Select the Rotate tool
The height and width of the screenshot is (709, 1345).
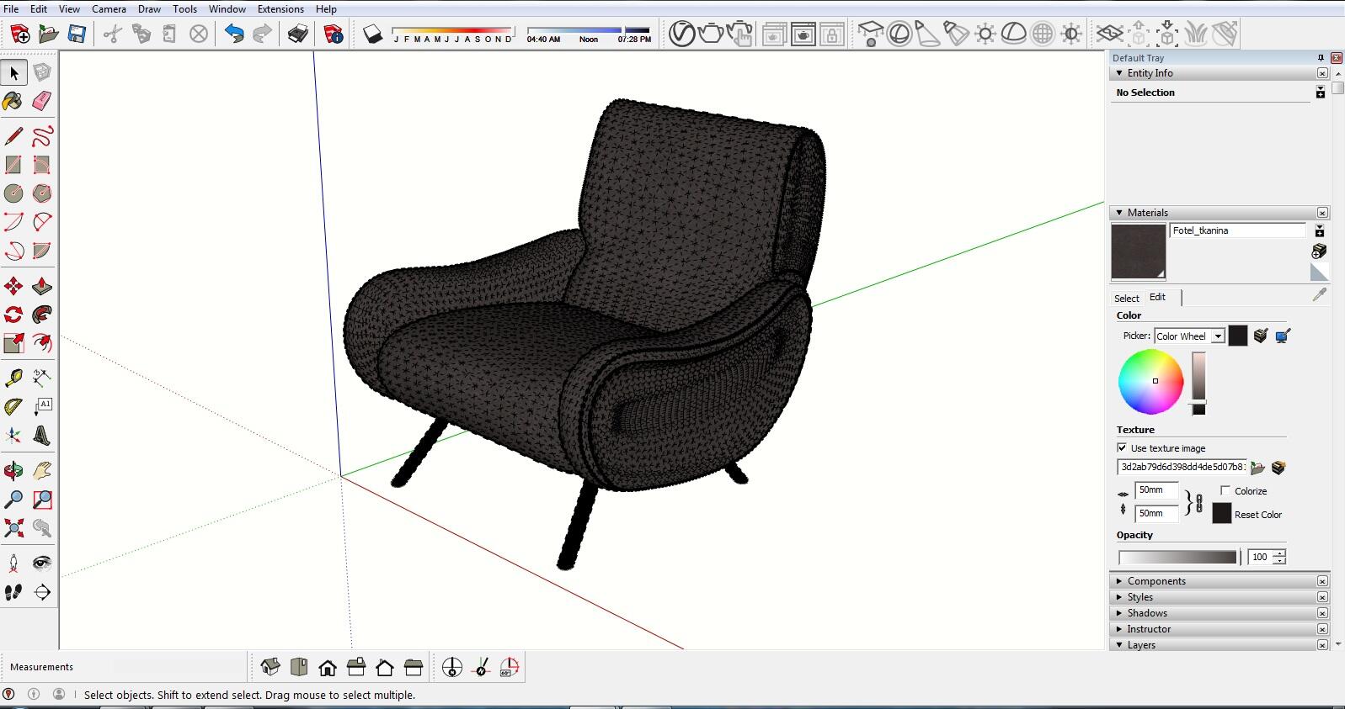[x=13, y=315]
